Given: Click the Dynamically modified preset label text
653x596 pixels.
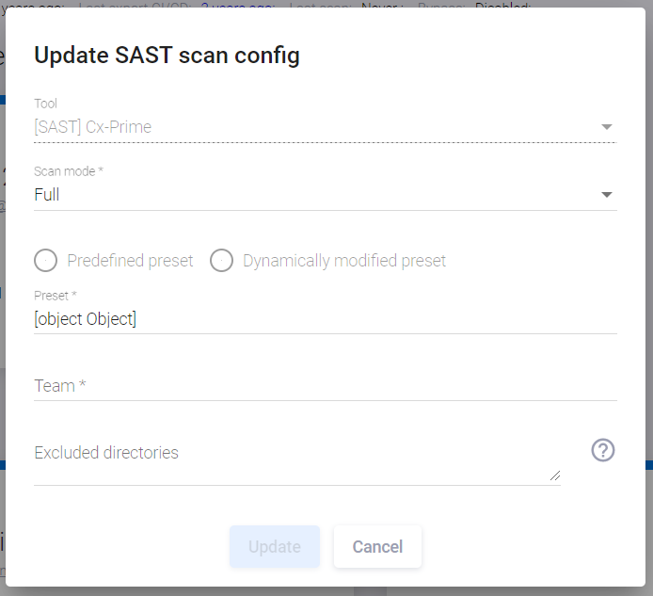Looking at the screenshot, I should [x=344, y=261].
